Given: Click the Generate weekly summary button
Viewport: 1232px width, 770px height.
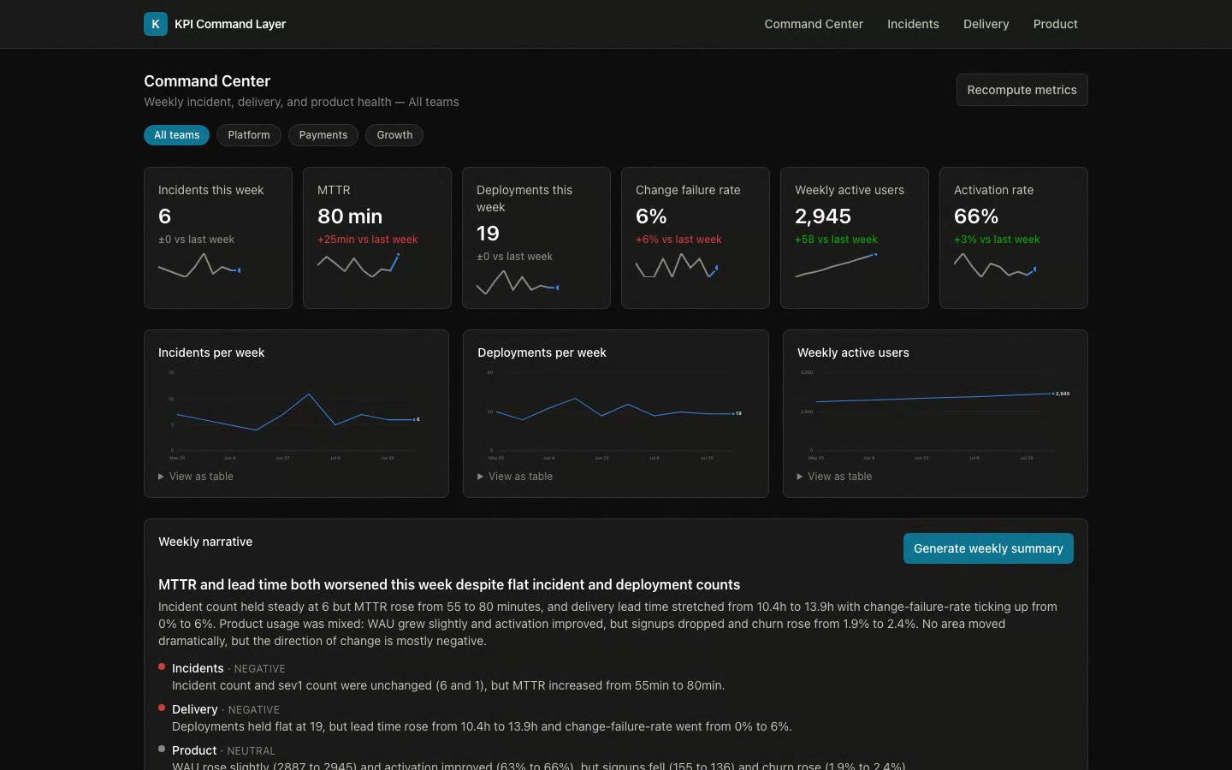Looking at the screenshot, I should [x=988, y=548].
